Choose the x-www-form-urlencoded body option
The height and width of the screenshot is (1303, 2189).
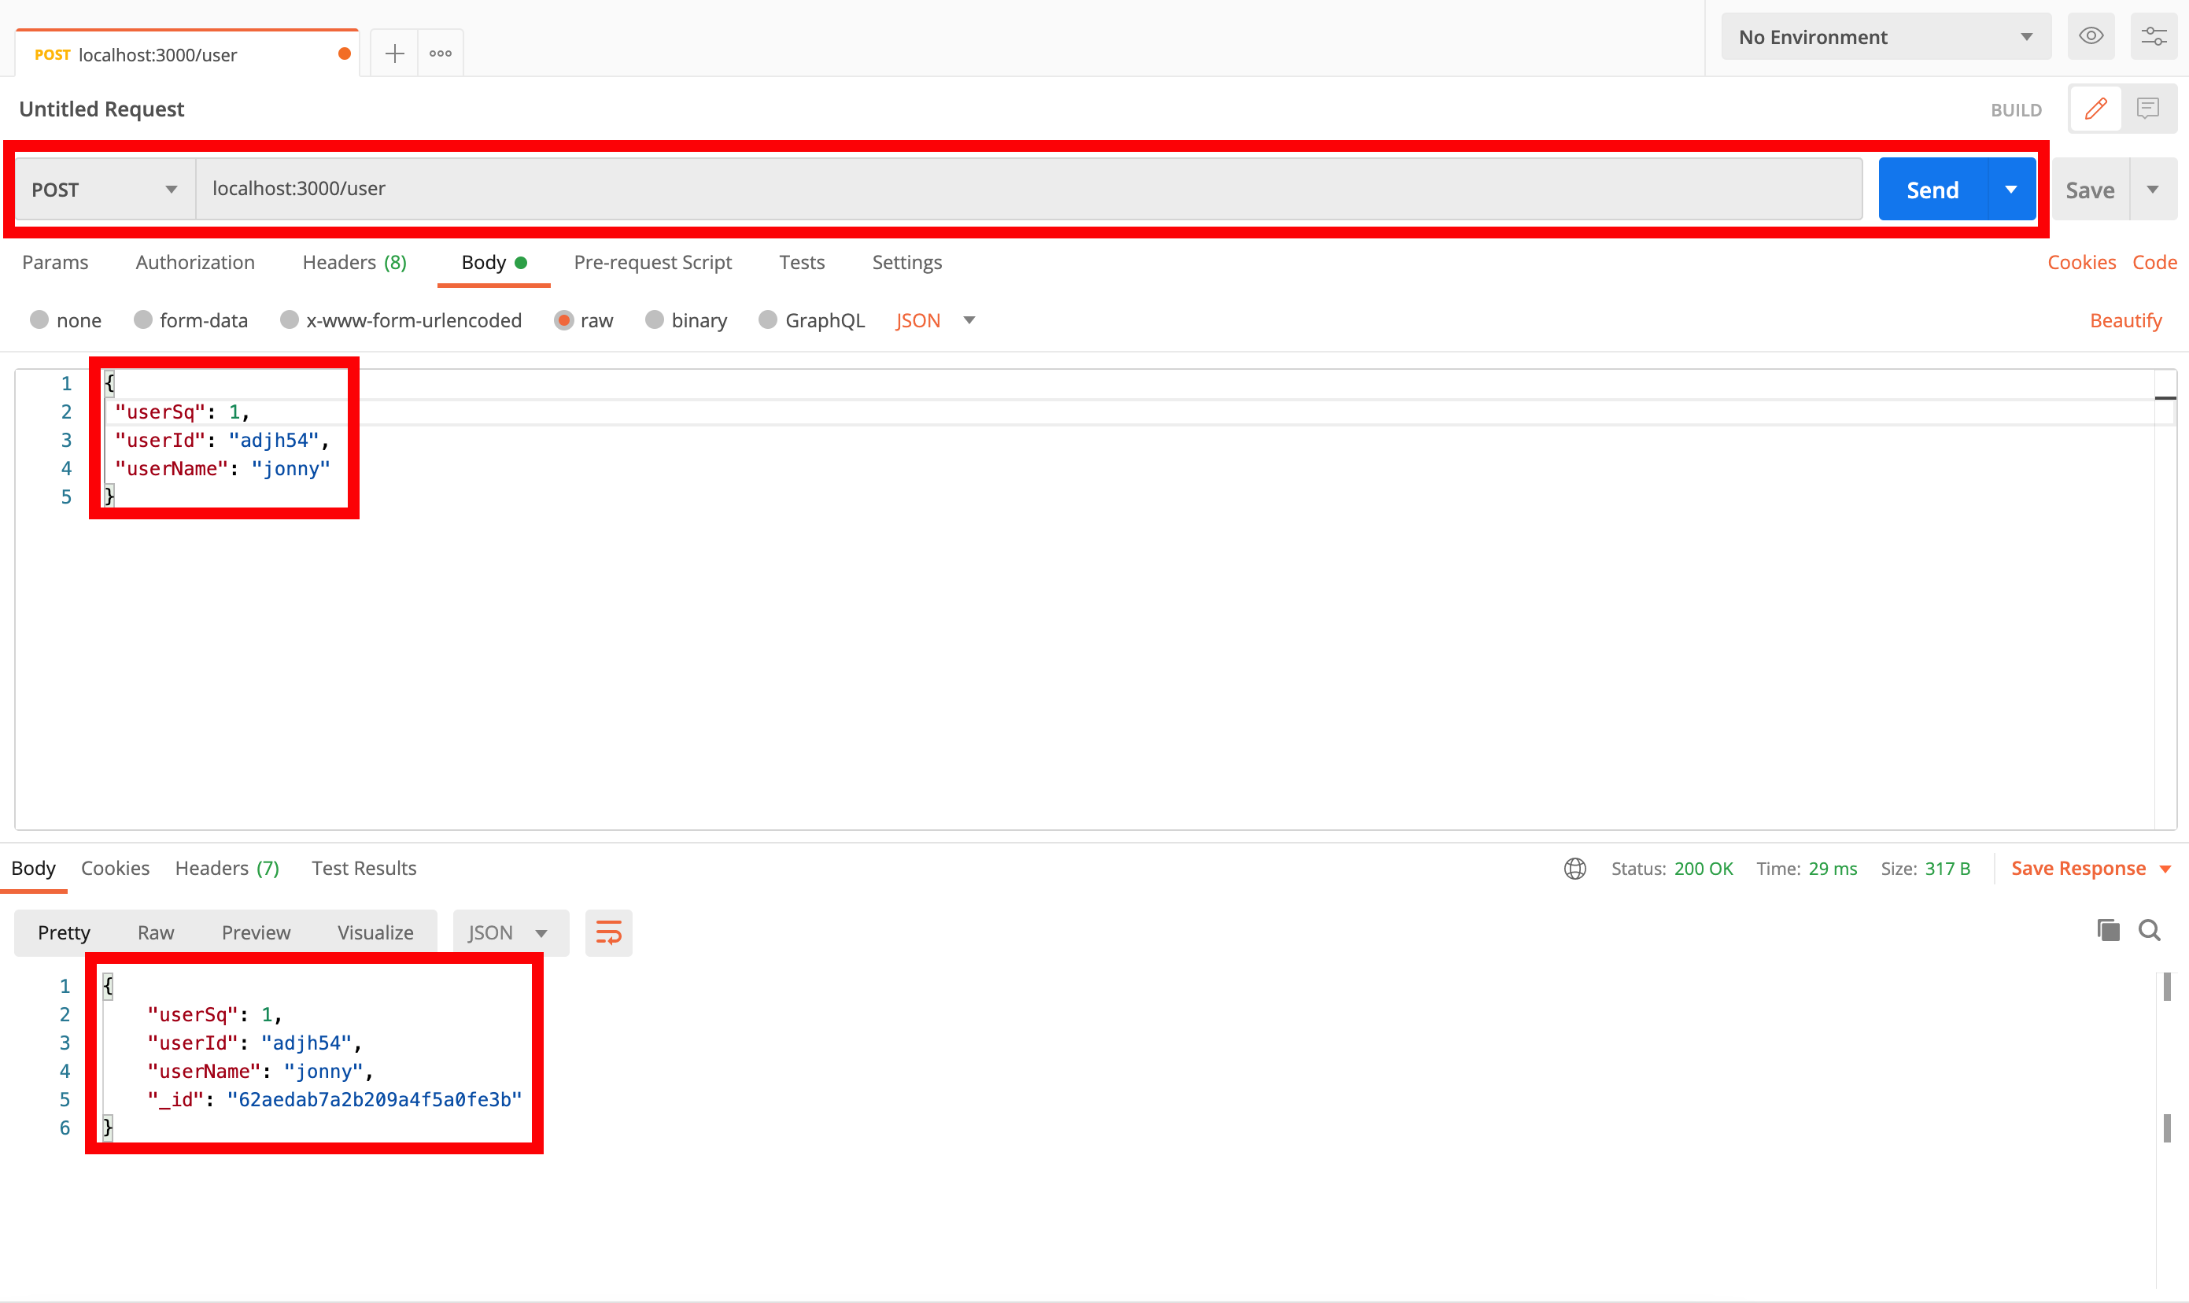(x=290, y=320)
